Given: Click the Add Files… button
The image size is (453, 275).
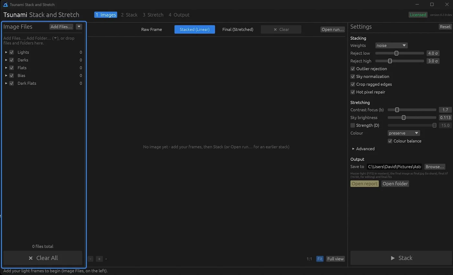Looking at the screenshot, I should point(61,27).
